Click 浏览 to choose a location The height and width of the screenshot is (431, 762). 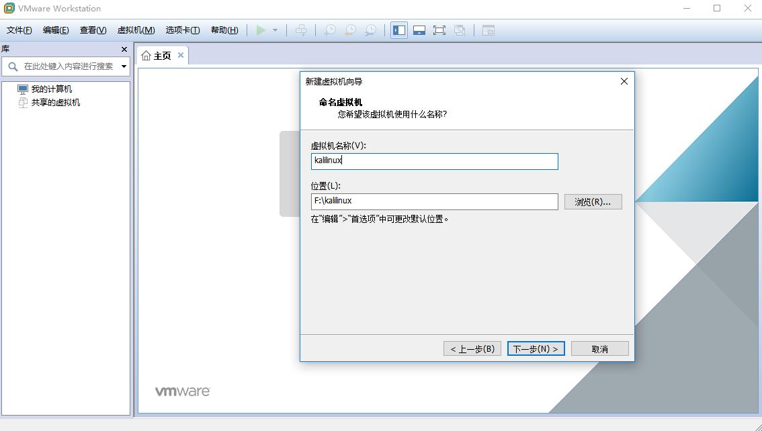[593, 201]
